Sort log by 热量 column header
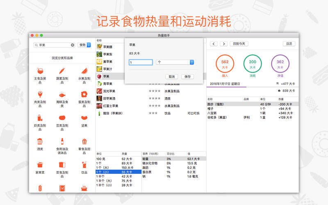 (288, 99)
